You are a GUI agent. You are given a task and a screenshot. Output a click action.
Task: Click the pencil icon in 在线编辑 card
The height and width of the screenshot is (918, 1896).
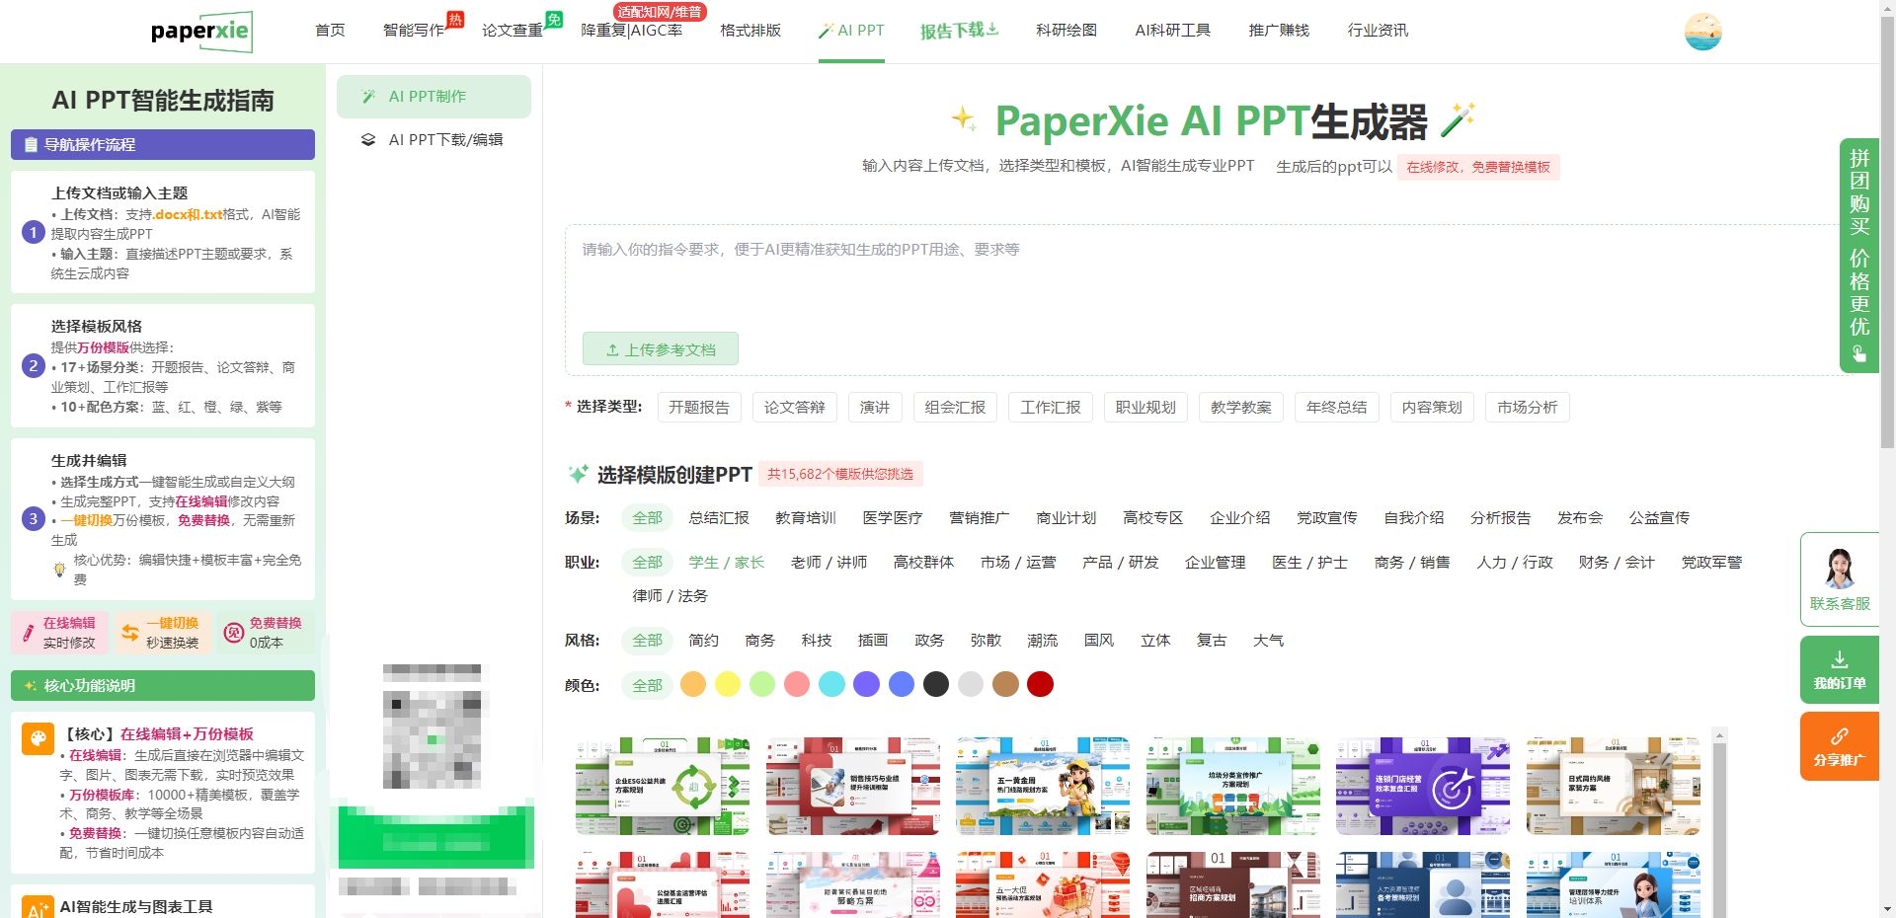[x=28, y=633]
